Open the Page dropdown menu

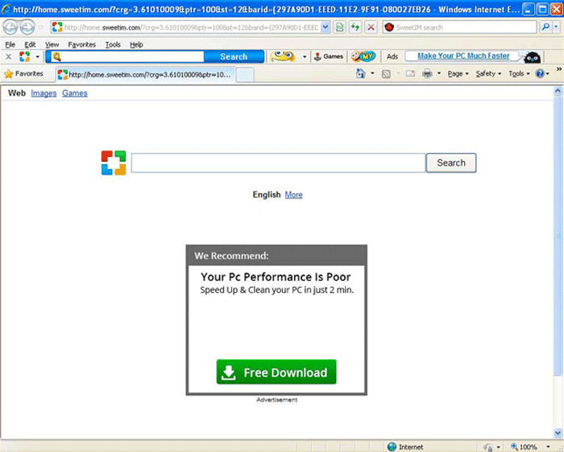tap(458, 74)
